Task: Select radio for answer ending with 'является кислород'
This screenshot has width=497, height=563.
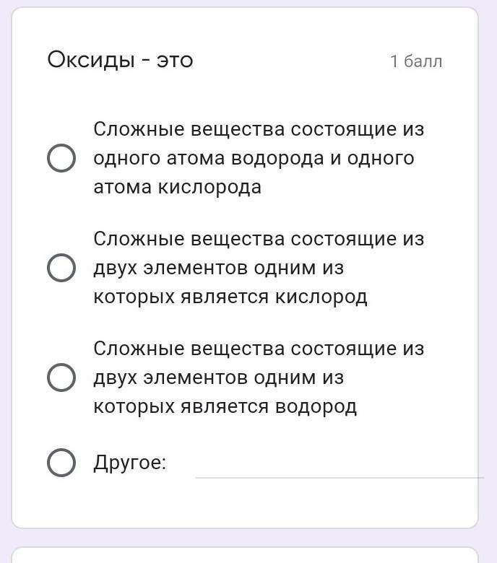Action: point(61,268)
